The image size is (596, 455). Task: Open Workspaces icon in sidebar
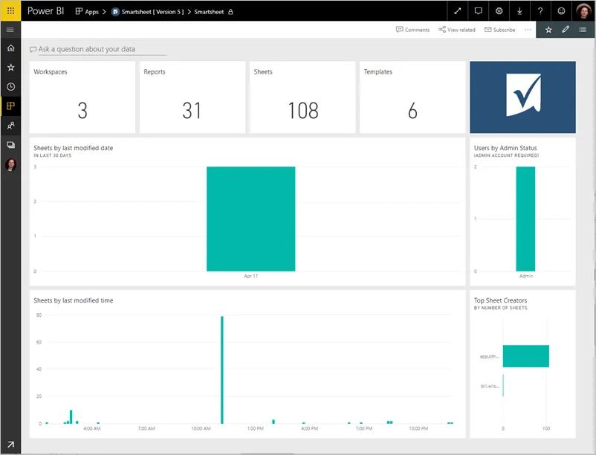tap(10, 145)
